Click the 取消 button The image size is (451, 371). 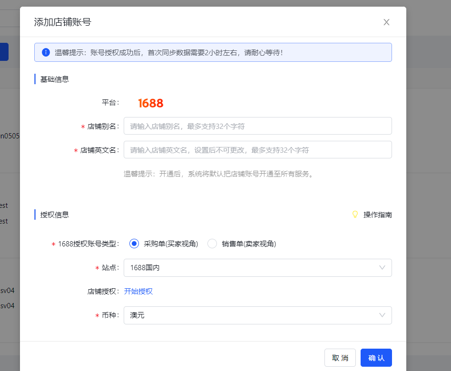click(340, 358)
